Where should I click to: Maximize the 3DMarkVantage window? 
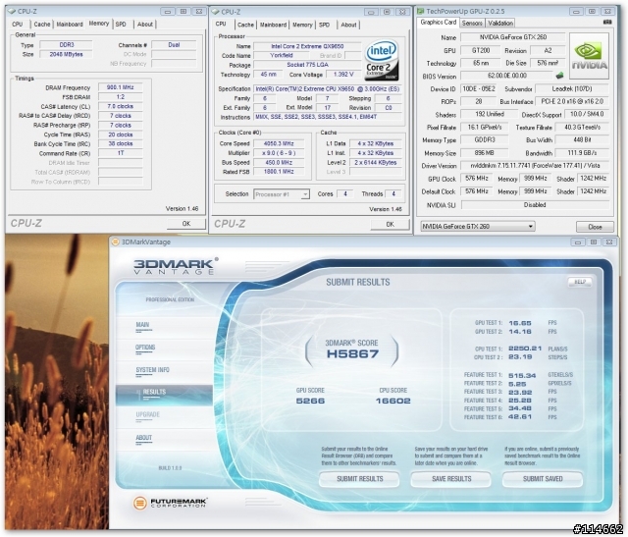point(594,242)
